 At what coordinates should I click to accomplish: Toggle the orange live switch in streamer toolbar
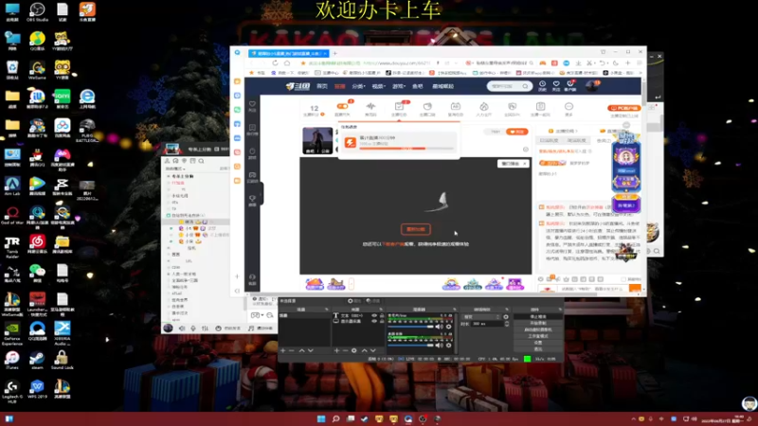click(x=342, y=106)
